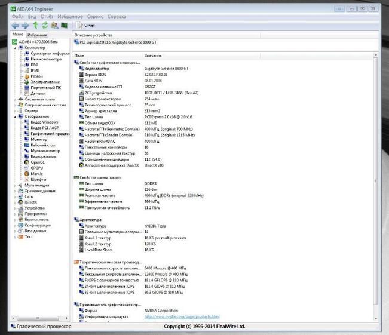Expand the Мультимедиа node
The width and height of the screenshot is (389, 335).
(15, 185)
